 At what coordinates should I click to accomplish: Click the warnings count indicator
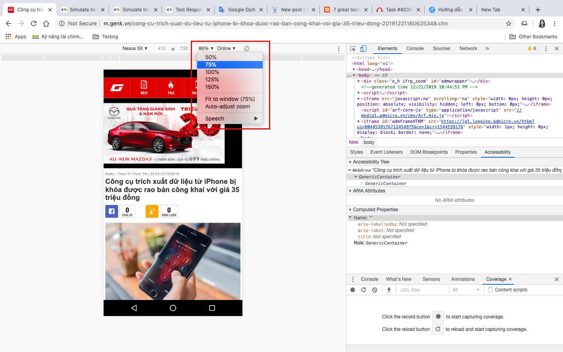click(532, 48)
